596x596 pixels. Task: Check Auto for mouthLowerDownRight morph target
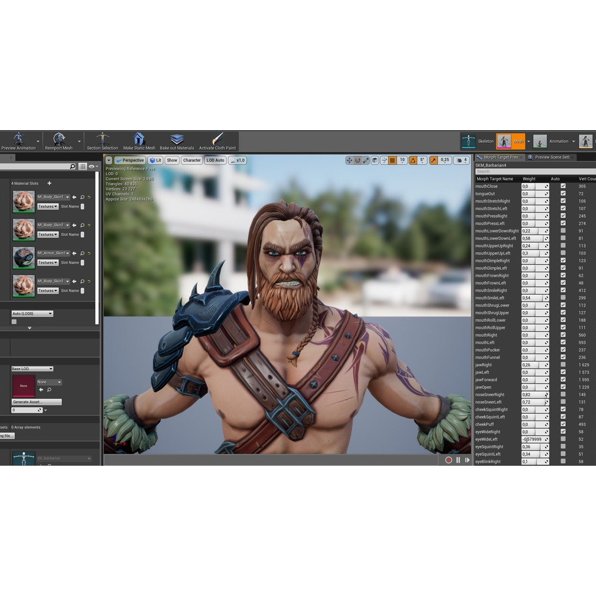(563, 231)
